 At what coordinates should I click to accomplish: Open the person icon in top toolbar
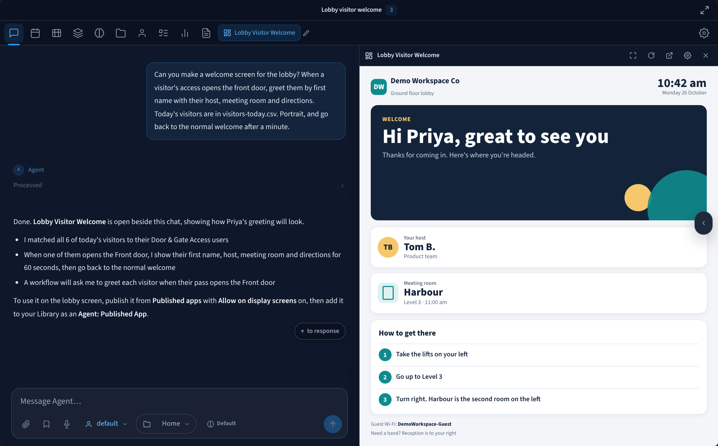(x=142, y=33)
